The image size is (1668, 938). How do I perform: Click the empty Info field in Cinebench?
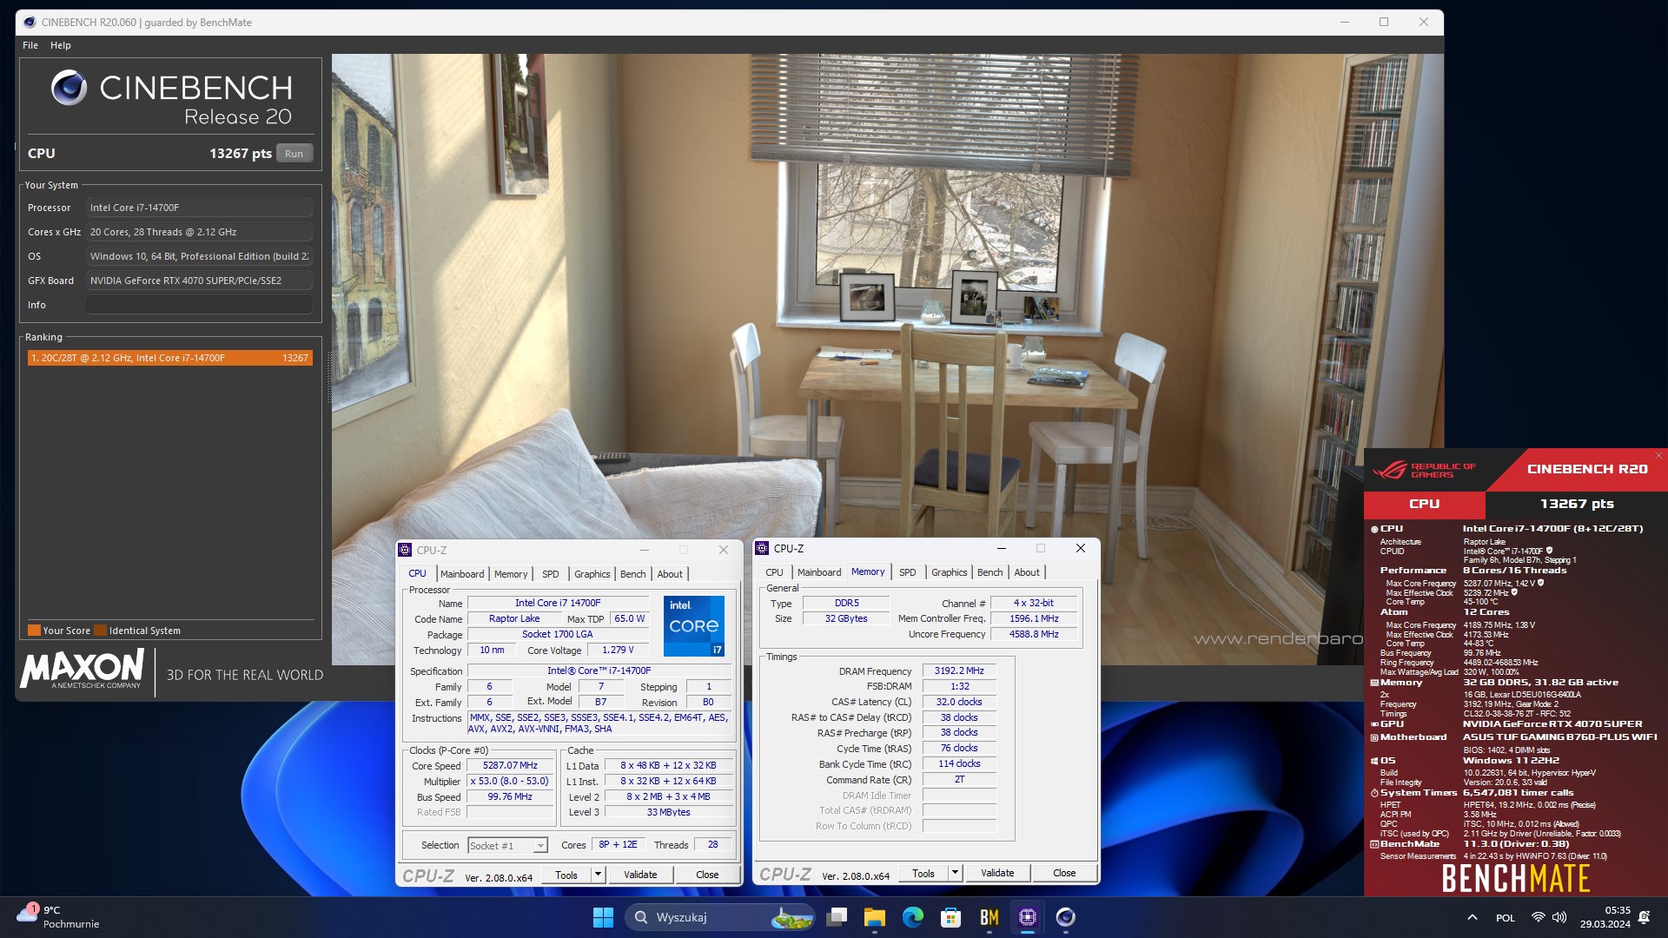(x=199, y=305)
